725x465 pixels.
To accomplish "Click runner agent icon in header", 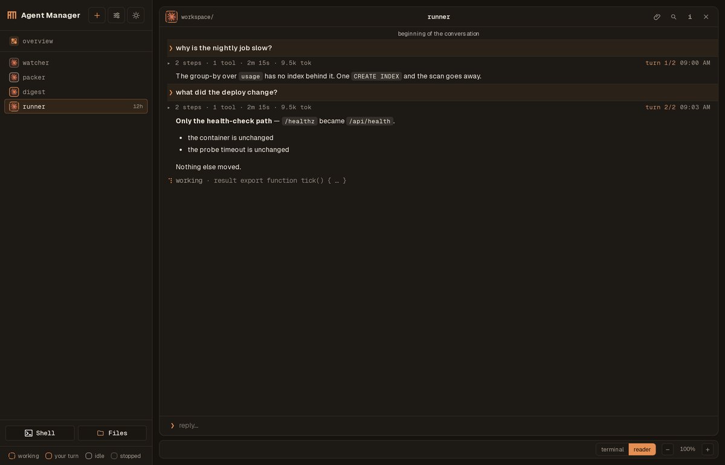I will coord(172,17).
